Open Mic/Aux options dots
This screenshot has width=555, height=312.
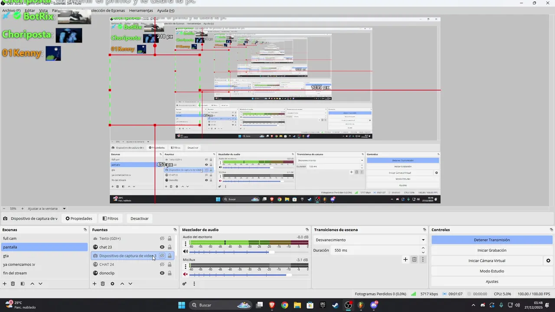186,266
